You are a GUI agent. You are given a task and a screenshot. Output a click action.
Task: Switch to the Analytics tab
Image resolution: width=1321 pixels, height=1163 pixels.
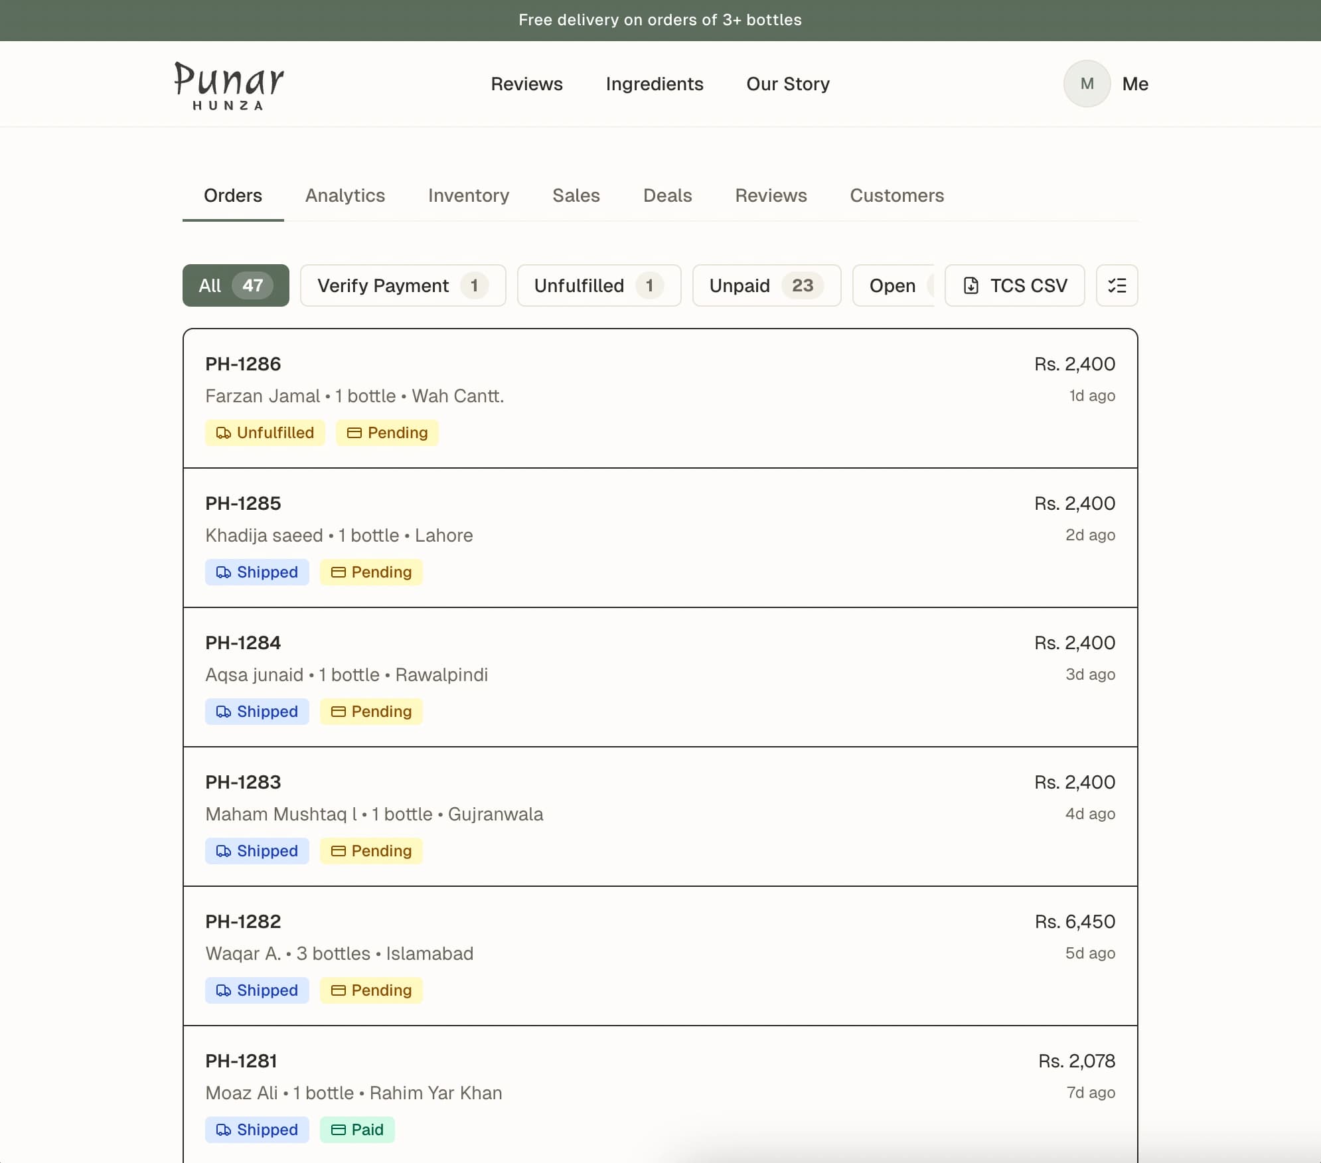tap(345, 195)
